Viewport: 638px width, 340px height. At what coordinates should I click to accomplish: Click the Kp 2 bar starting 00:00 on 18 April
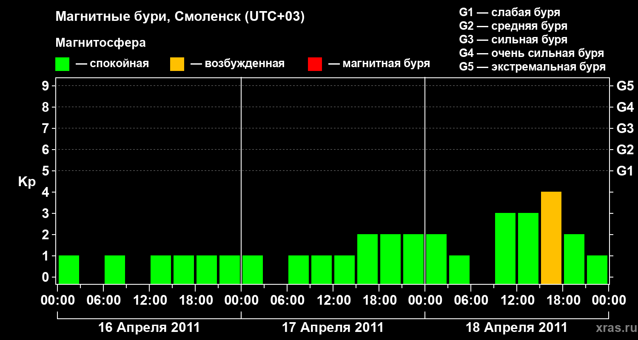click(436, 259)
